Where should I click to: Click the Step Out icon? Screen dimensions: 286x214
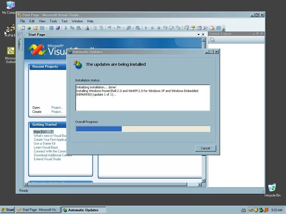pos(178,28)
